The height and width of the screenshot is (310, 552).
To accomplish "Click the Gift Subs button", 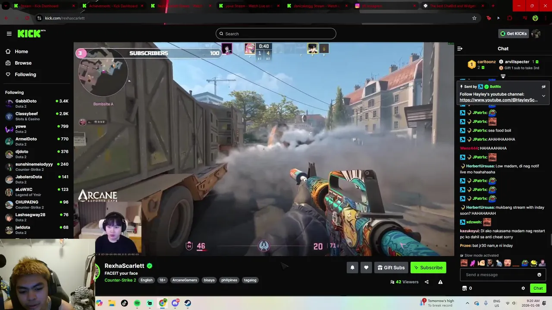I will 391,267.
